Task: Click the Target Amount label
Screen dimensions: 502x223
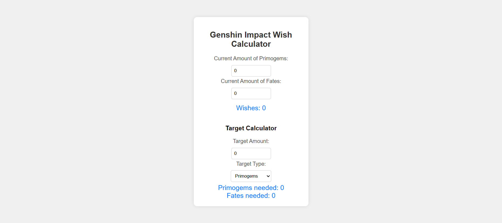Action: coord(251,141)
